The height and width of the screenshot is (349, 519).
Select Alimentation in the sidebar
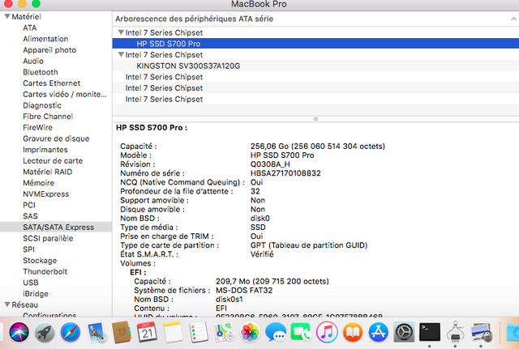pos(45,39)
